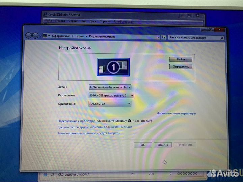Click the Найти button
Screen dimensions: 243x182
tap(181, 59)
